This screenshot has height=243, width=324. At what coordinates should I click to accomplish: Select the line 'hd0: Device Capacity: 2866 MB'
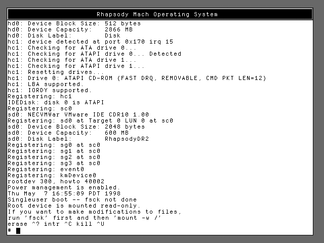tap(70, 29)
